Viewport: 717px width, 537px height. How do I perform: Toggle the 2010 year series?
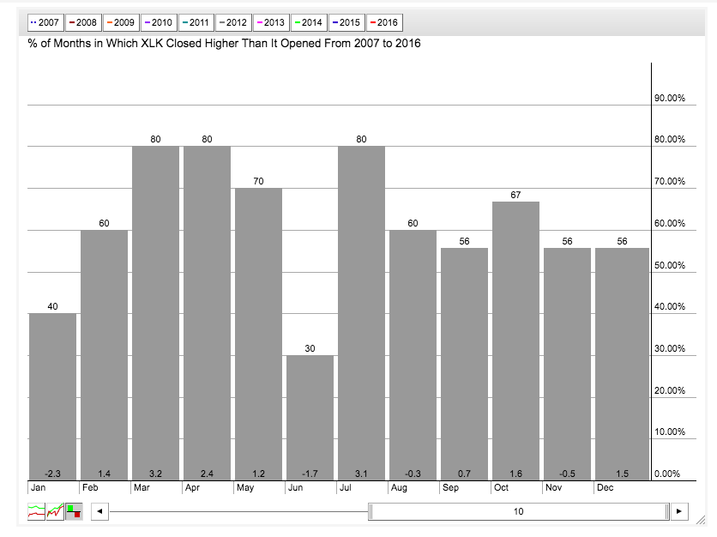pyautogui.click(x=158, y=22)
